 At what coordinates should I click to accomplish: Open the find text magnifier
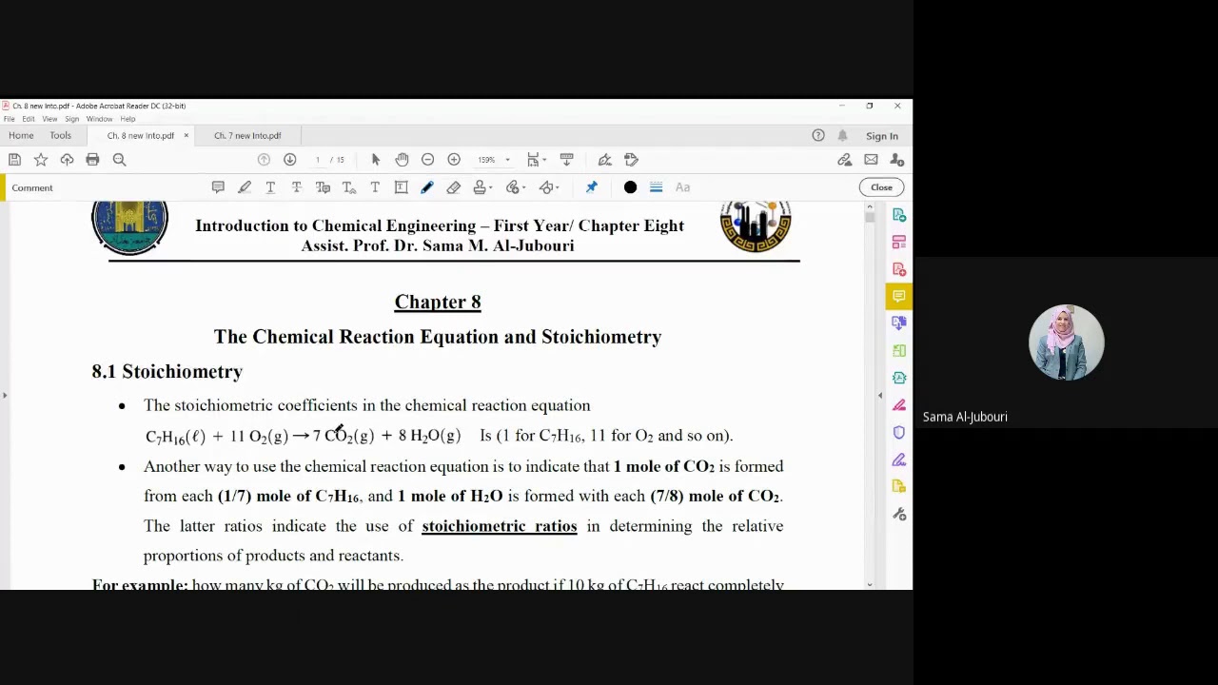click(119, 160)
